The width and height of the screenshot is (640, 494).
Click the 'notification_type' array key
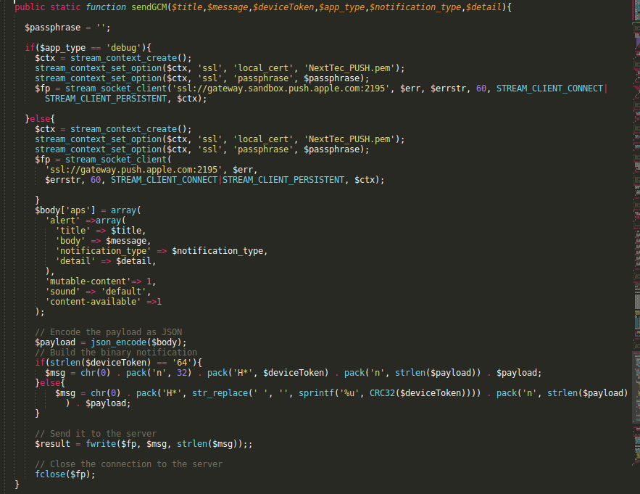pyautogui.click(x=103, y=251)
